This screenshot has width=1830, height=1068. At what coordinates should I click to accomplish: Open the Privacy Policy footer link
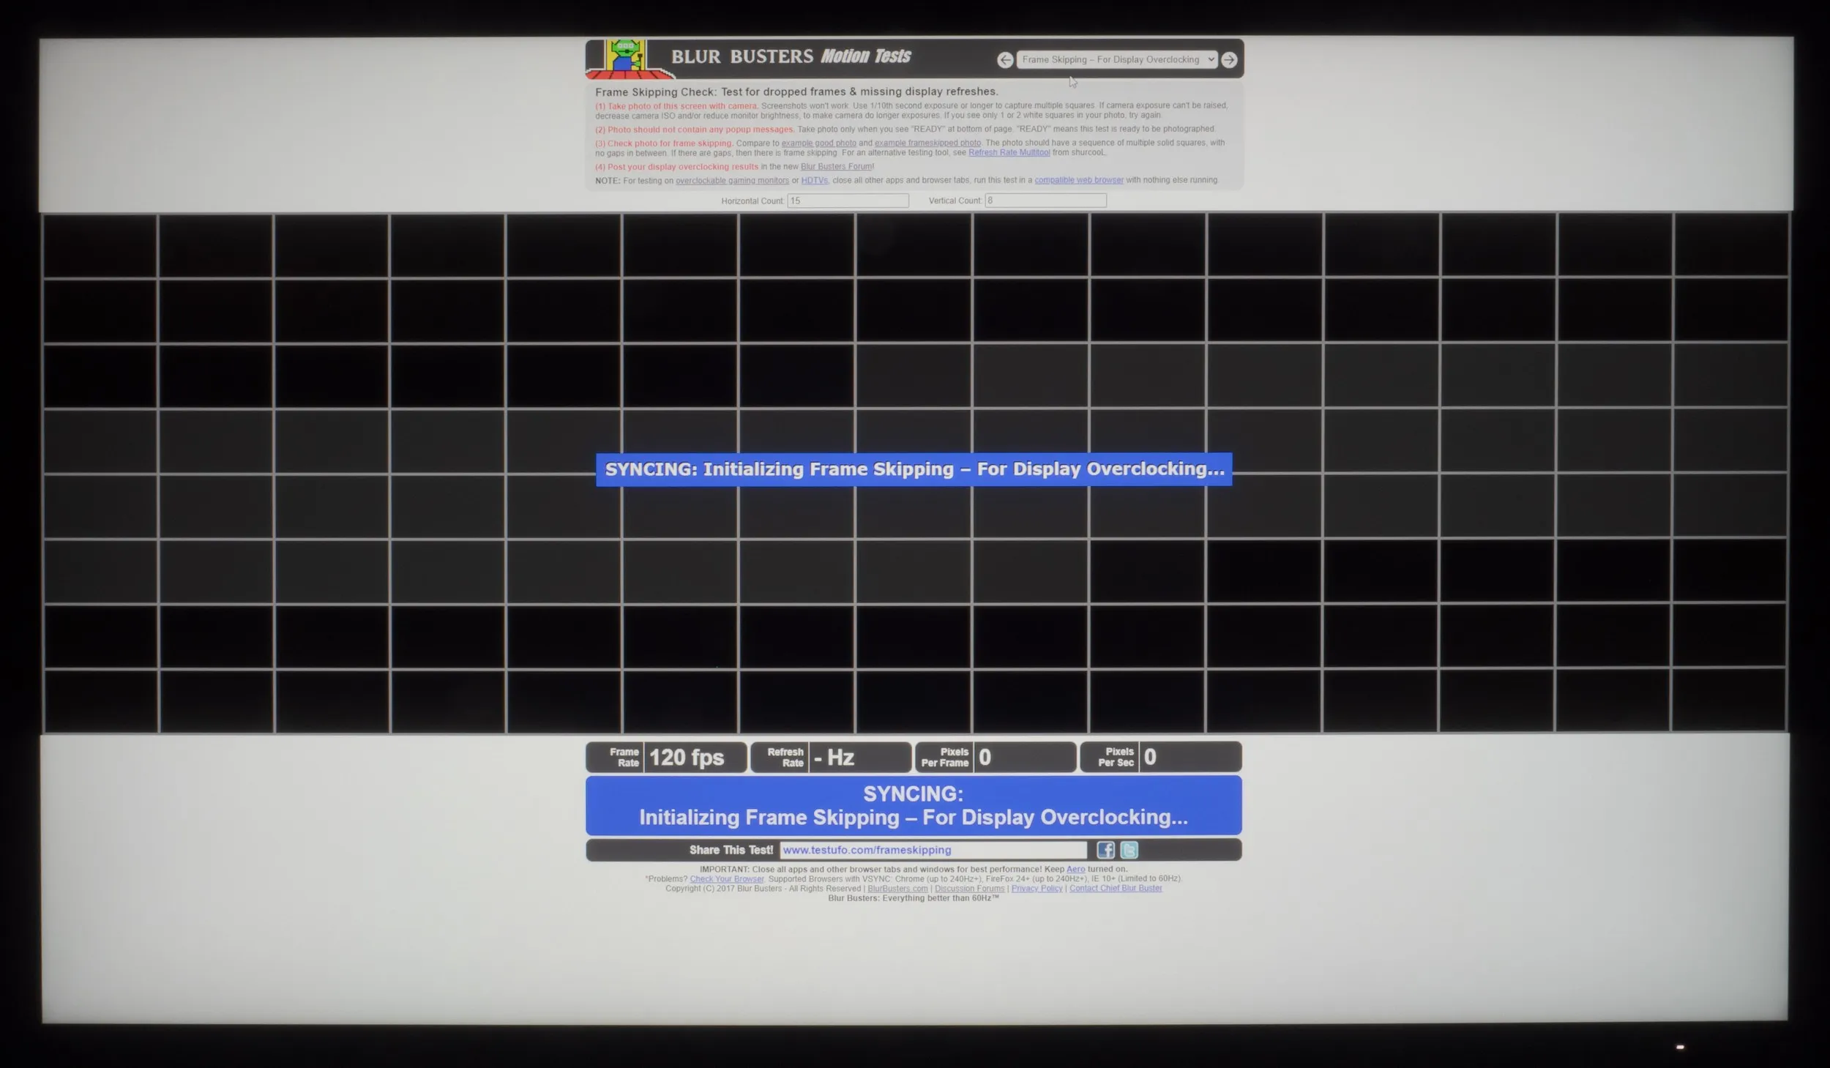pos(1037,889)
